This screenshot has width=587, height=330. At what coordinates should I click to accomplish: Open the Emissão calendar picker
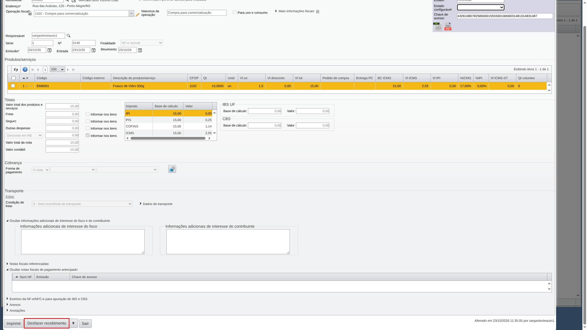click(x=50, y=50)
